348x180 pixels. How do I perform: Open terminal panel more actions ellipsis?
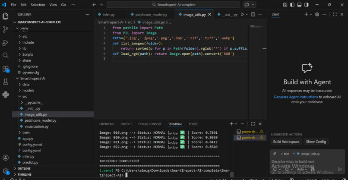[x=242, y=124]
